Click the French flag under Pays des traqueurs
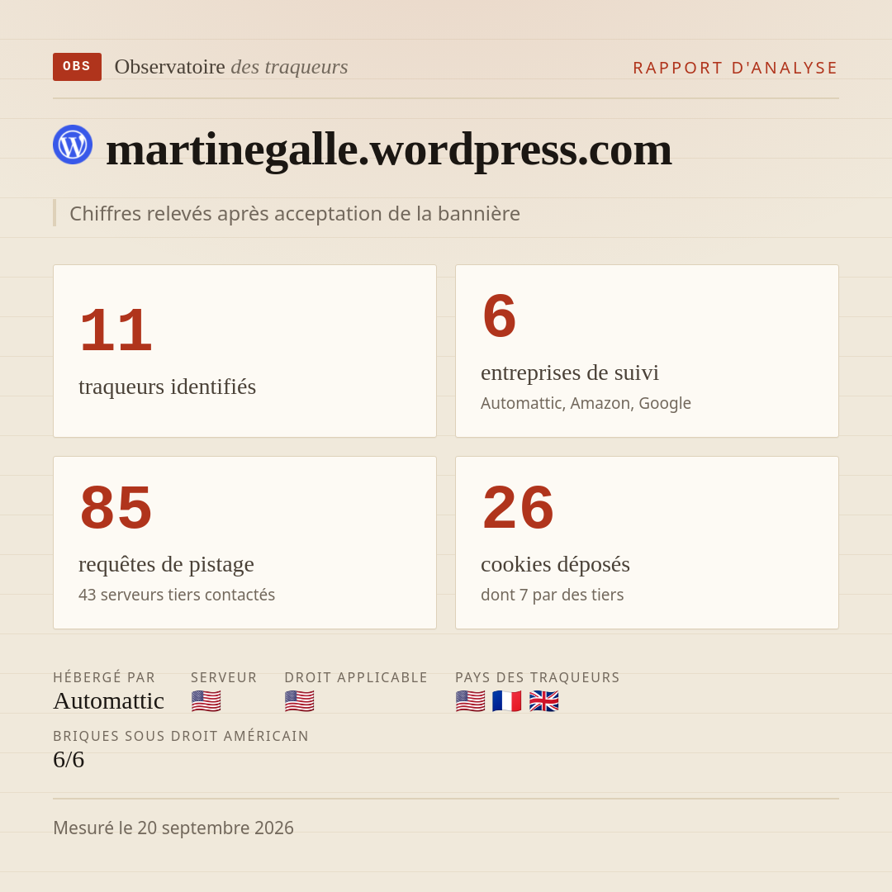892x892 pixels. click(507, 701)
